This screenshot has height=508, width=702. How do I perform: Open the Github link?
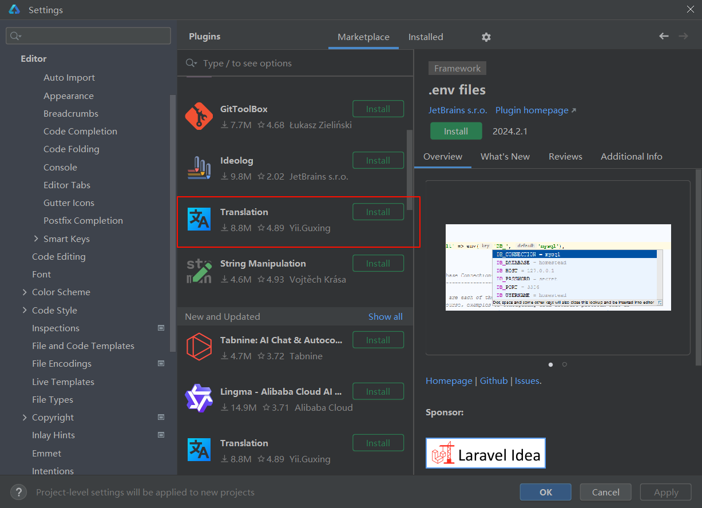pos(493,380)
